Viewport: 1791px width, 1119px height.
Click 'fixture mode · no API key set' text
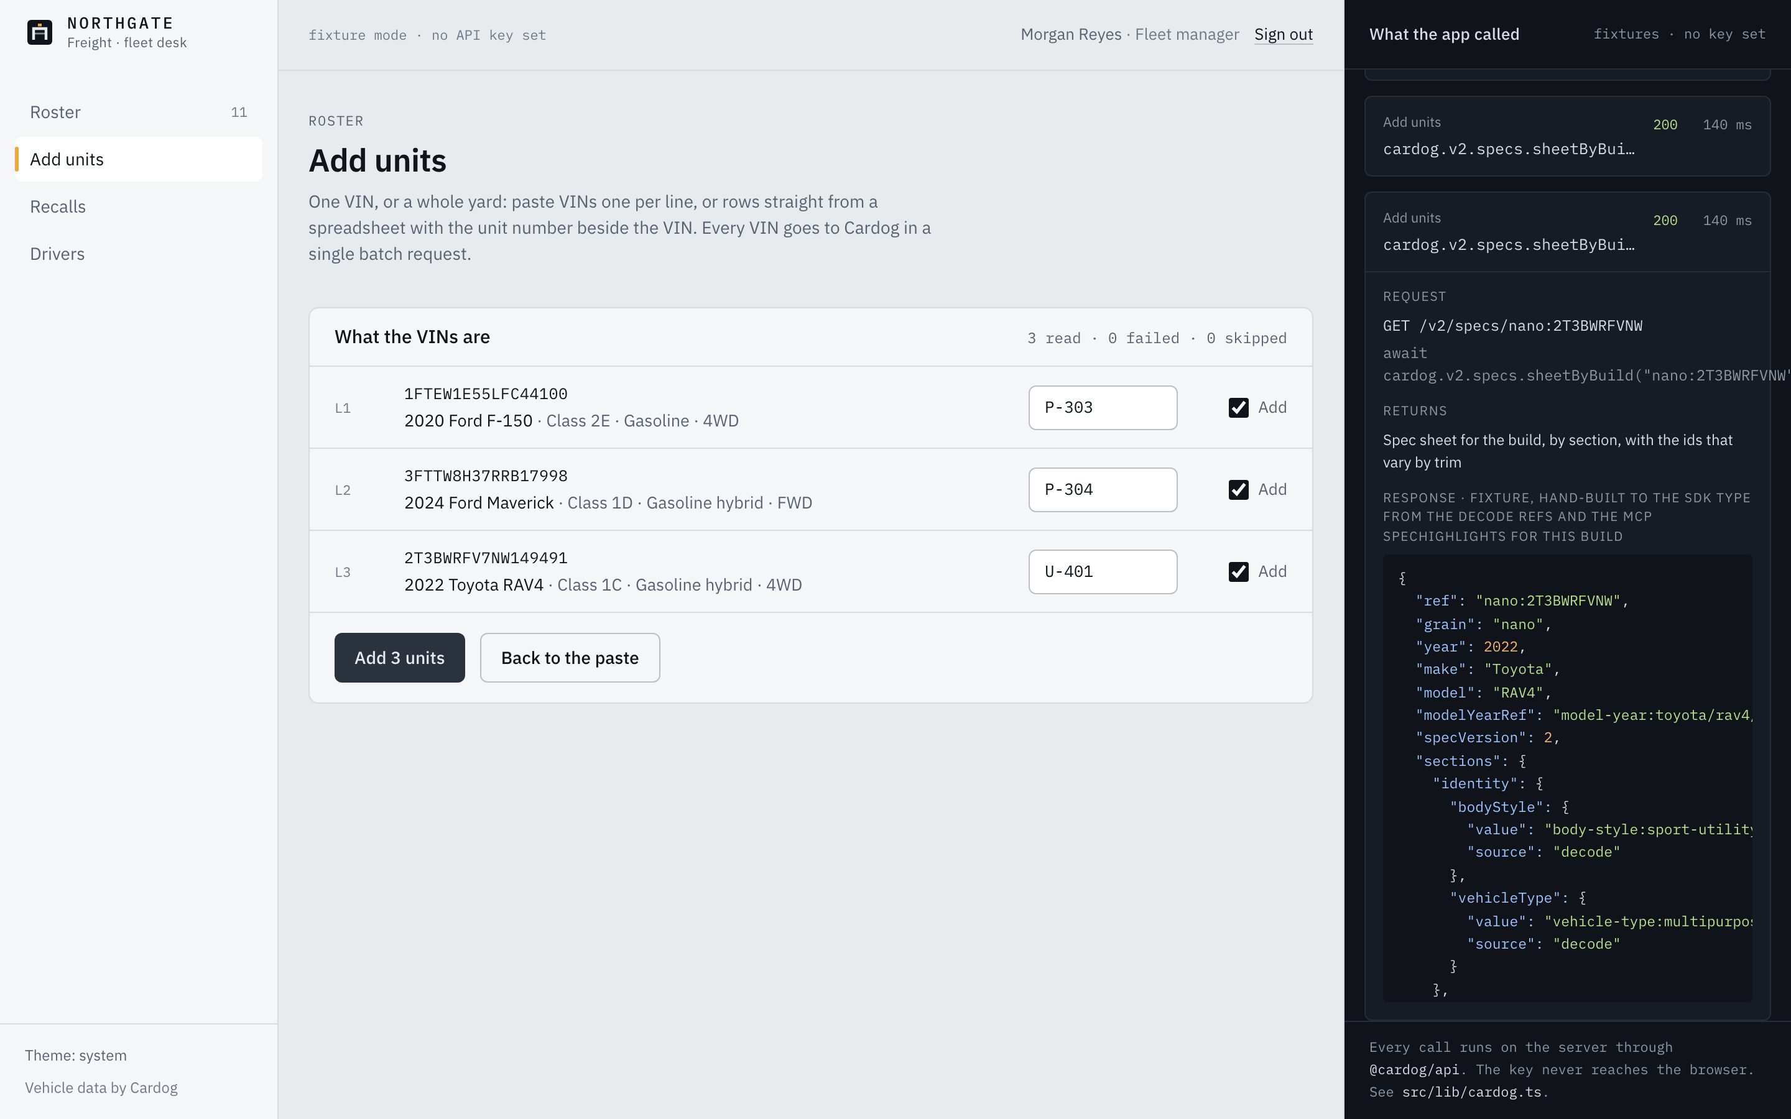(x=427, y=35)
